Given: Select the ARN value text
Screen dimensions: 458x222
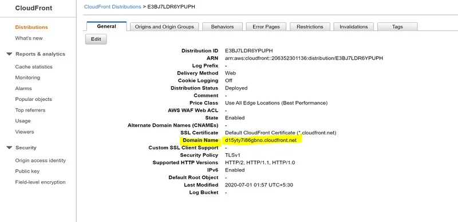Looking at the screenshot, I should pyautogui.click(x=304, y=58).
